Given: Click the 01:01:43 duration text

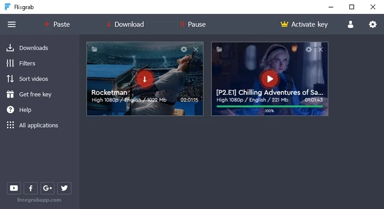Looking at the screenshot, I should (314, 100).
